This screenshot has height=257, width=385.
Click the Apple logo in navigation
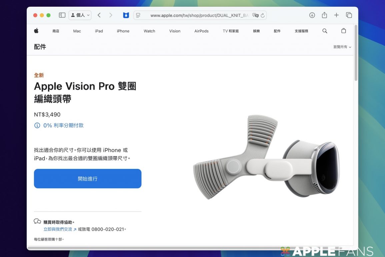coord(36,31)
